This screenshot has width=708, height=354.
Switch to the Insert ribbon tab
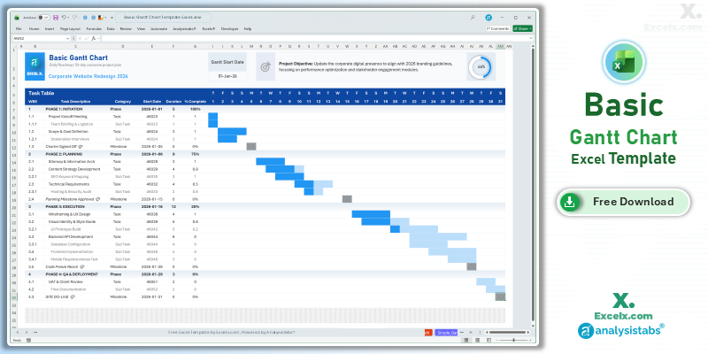click(50, 28)
